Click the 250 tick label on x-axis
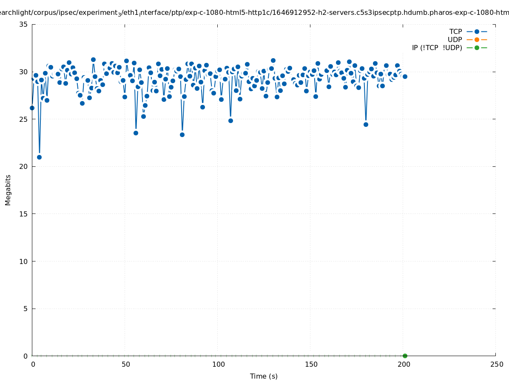This screenshot has width=509, height=382. tap(496, 364)
